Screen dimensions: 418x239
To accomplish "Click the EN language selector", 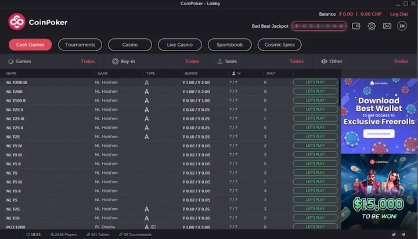I will tap(402, 26).
